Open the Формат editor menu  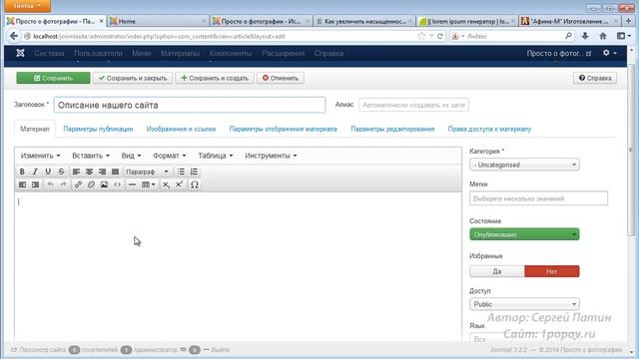pyautogui.click(x=169, y=156)
